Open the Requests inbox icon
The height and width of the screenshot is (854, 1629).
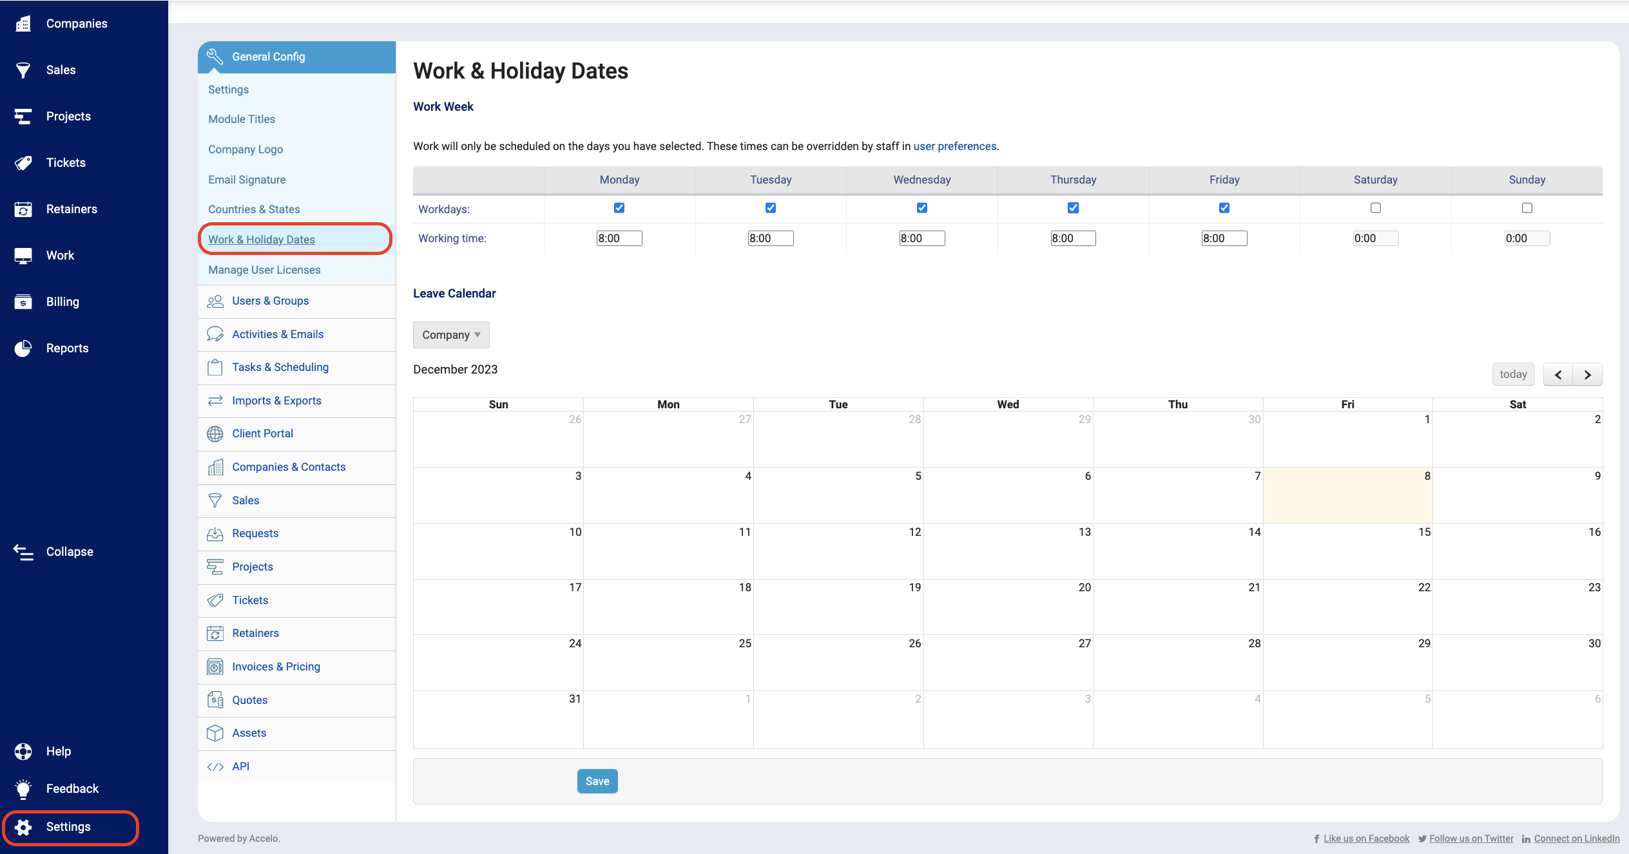(215, 534)
